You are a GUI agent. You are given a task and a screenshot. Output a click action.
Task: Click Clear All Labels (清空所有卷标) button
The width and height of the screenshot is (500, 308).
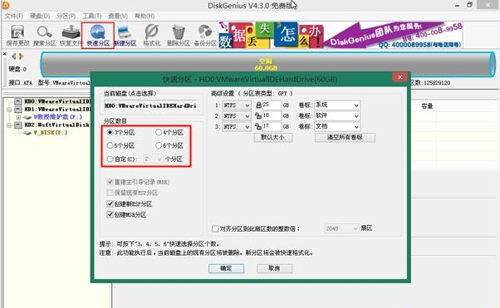pyautogui.click(x=345, y=138)
